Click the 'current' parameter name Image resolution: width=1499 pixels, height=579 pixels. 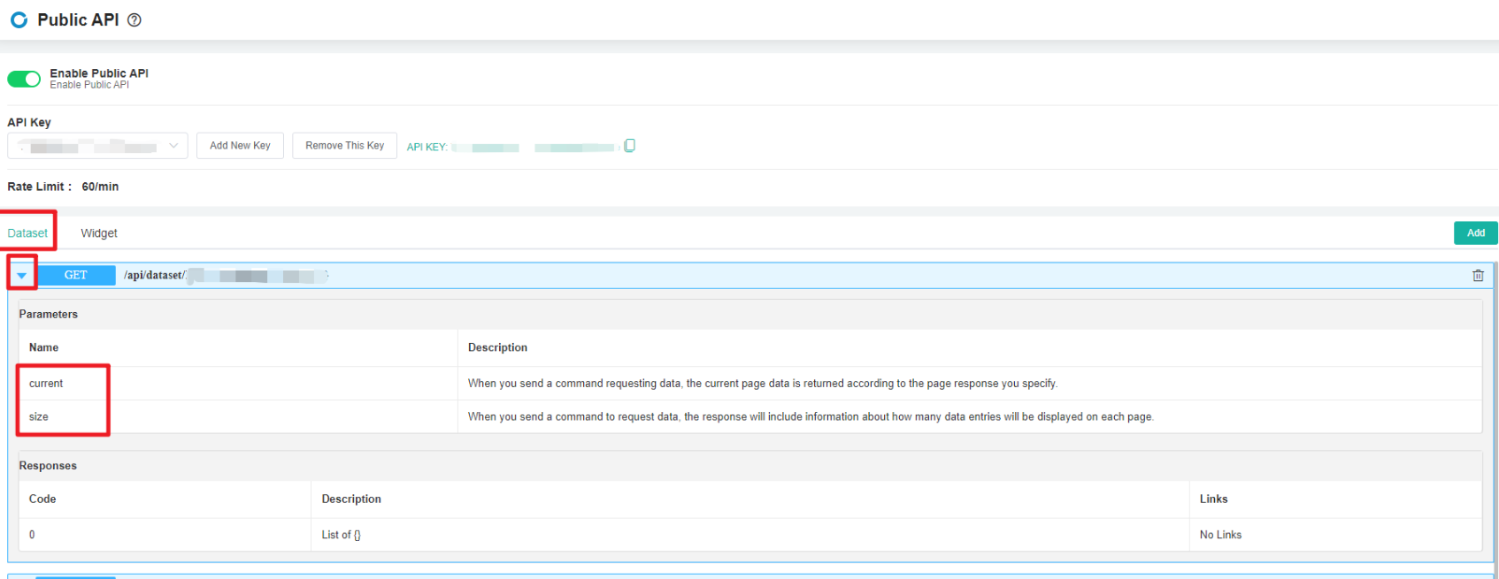coord(46,384)
